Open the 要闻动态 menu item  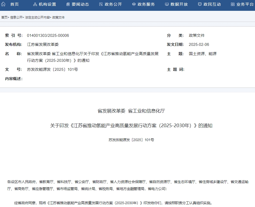click(80, 4)
